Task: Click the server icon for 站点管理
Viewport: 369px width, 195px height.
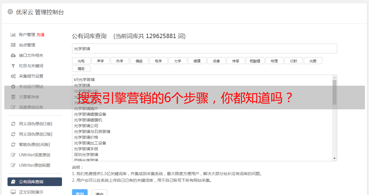Action: 13,45
